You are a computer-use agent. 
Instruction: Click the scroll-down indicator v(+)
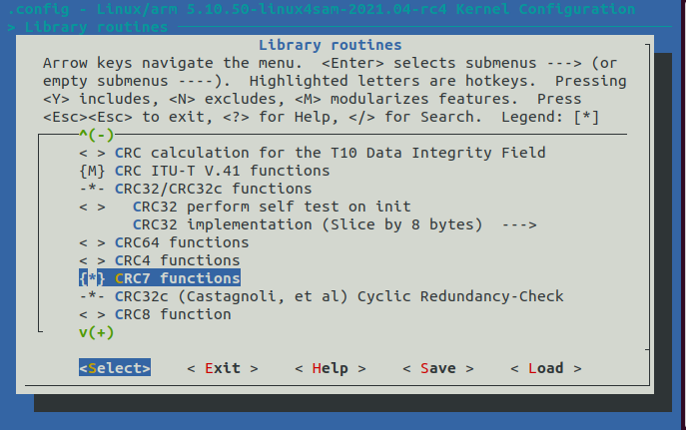pos(97,332)
